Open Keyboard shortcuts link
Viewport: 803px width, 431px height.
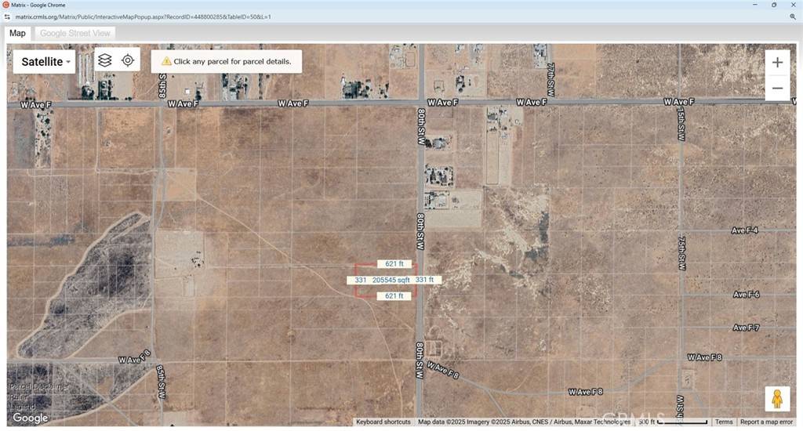click(383, 422)
